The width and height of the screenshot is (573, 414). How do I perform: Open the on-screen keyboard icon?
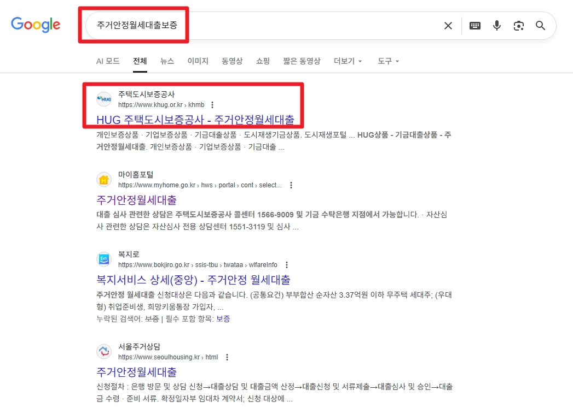click(x=474, y=26)
